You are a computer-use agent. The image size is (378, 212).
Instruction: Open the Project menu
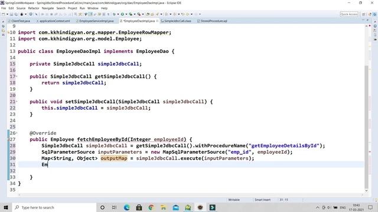(x=72, y=8)
